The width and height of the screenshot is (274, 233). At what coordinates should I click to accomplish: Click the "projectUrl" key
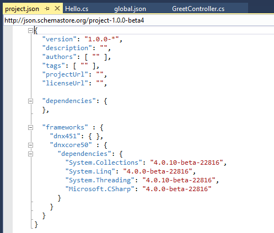click(x=65, y=74)
